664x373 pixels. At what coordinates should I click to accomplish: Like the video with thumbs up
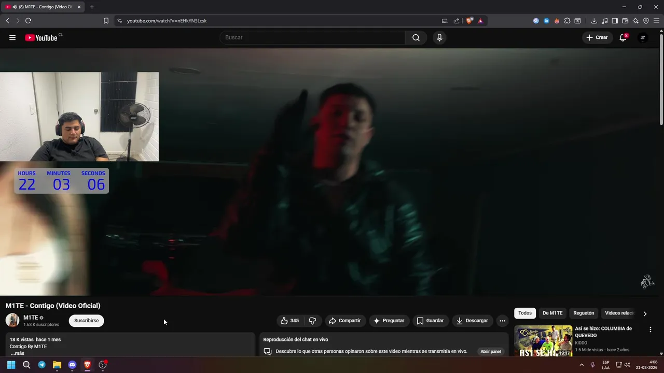[x=289, y=321]
